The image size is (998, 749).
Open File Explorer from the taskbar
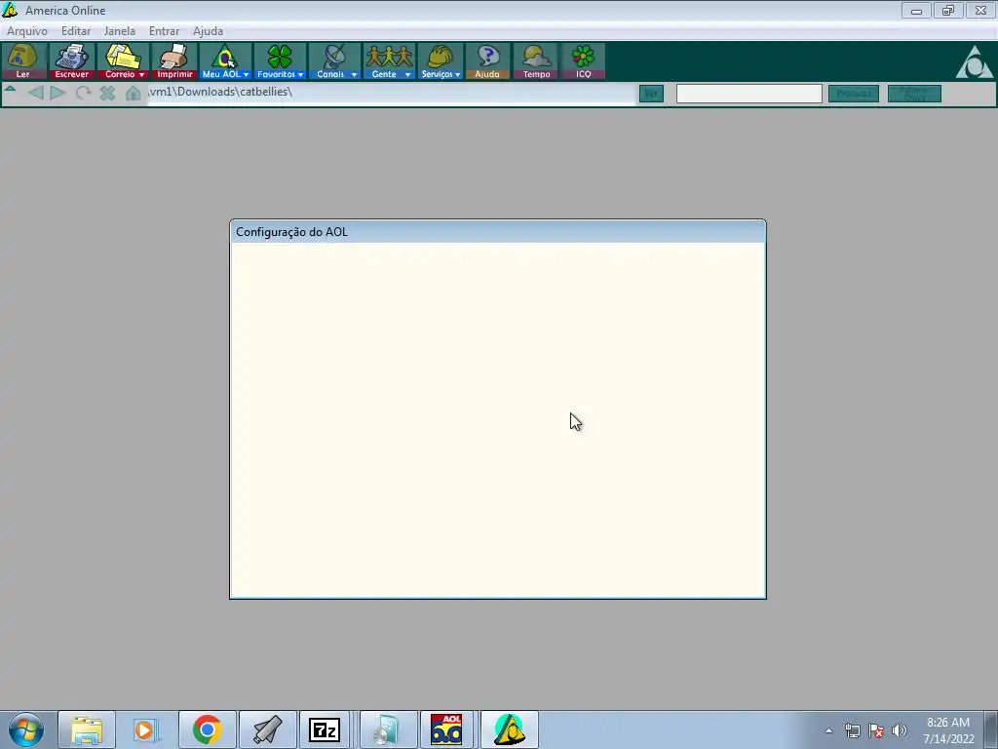(87, 729)
